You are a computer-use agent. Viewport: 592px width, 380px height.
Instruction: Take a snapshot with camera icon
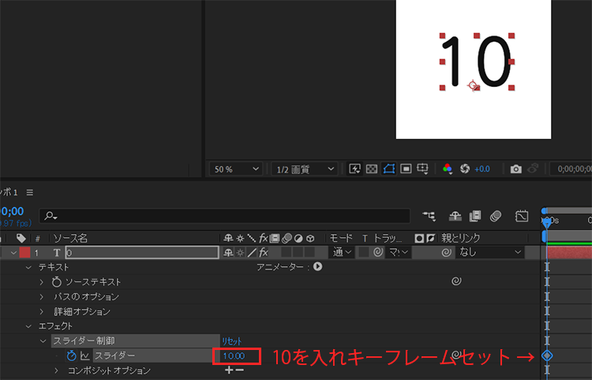[x=515, y=169]
